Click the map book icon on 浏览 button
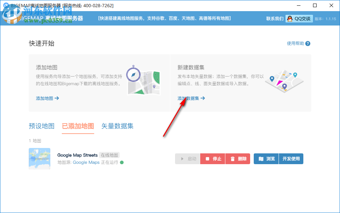Image resolution: width=340 pixels, height=213 pixels. 261,158
